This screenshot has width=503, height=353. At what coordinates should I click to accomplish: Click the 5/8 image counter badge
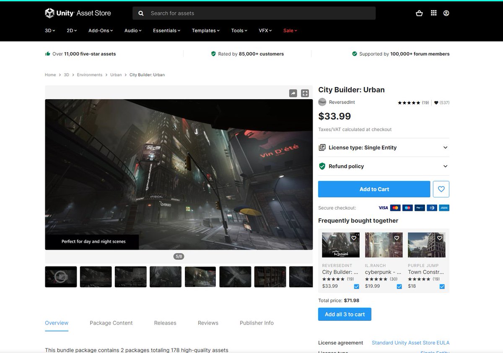[x=179, y=256]
